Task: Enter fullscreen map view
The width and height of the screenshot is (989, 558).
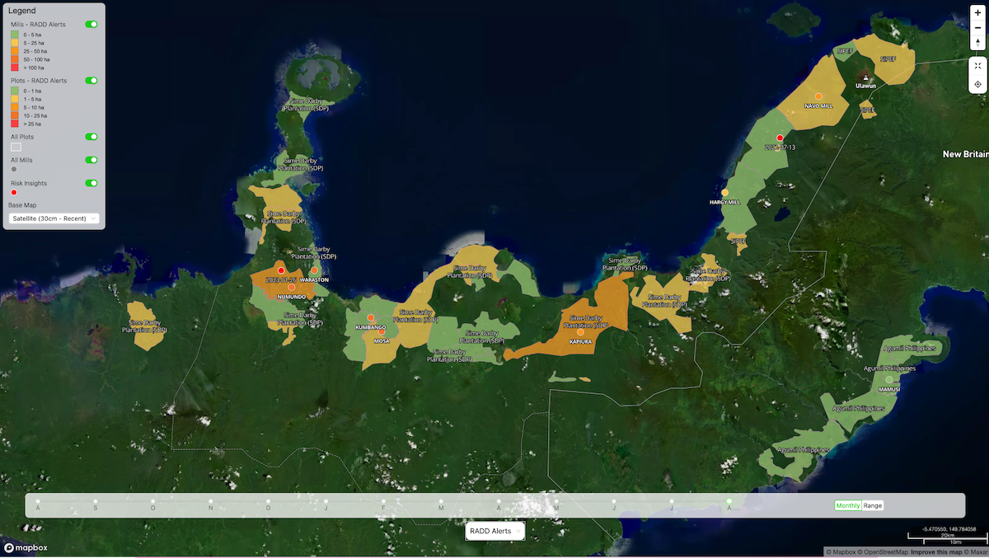Action: (x=977, y=65)
